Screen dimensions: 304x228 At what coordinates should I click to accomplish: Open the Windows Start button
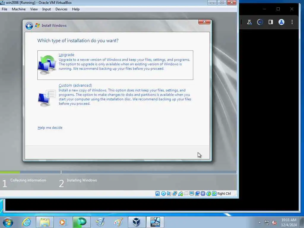(x=8, y=222)
